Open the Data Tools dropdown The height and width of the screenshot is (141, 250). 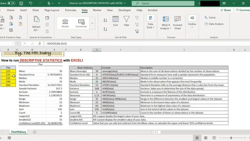point(150,22)
